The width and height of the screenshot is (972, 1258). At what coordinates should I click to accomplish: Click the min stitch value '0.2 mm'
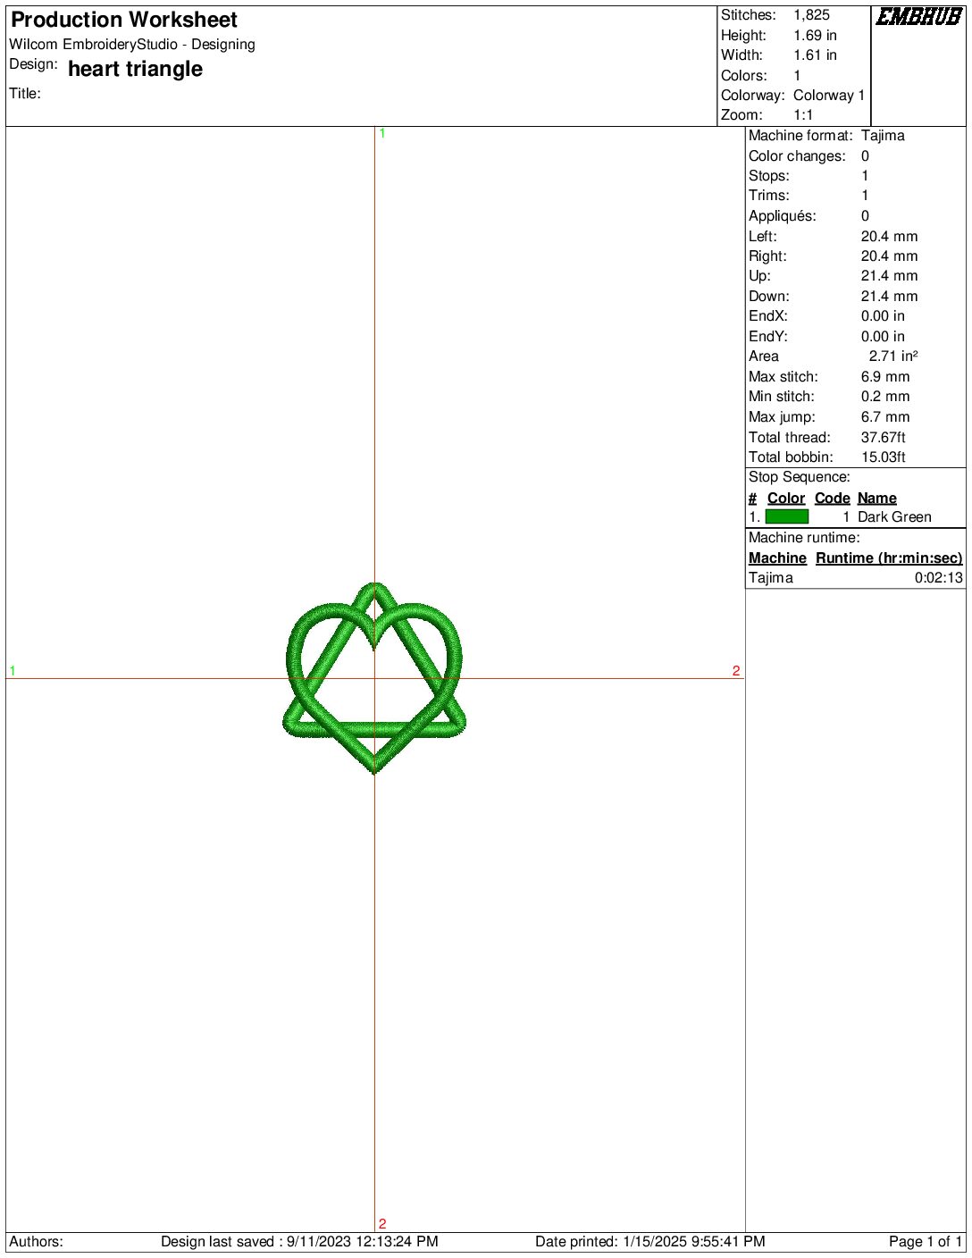pos(885,396)
